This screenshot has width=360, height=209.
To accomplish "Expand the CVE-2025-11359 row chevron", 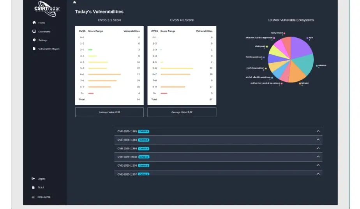I will point(318,148).
